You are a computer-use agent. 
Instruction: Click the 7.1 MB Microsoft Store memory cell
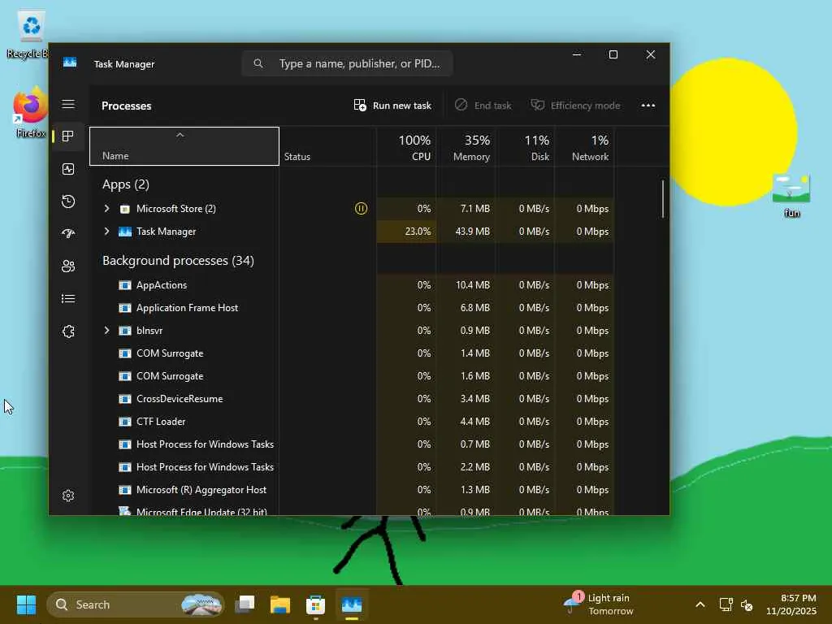tap(466, 209)
